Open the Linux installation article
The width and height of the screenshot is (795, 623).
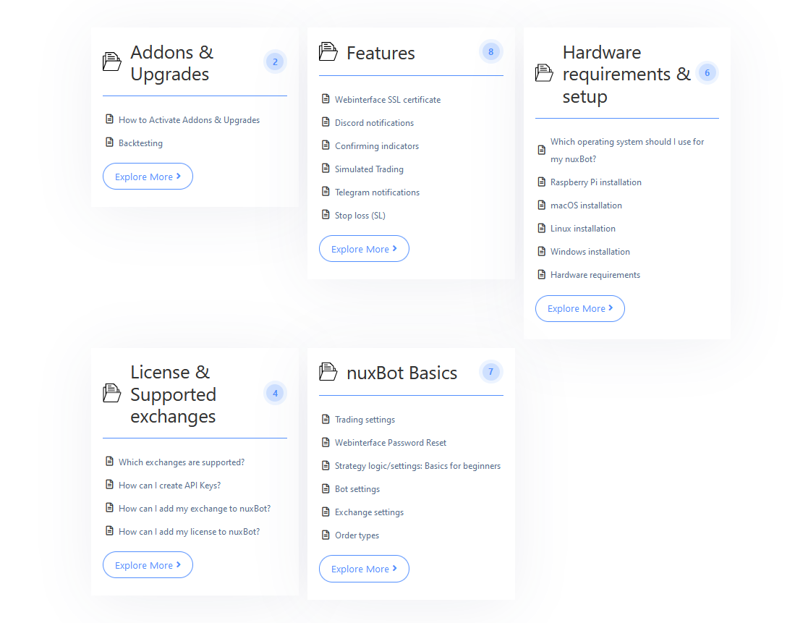click(x=583, y=229)
